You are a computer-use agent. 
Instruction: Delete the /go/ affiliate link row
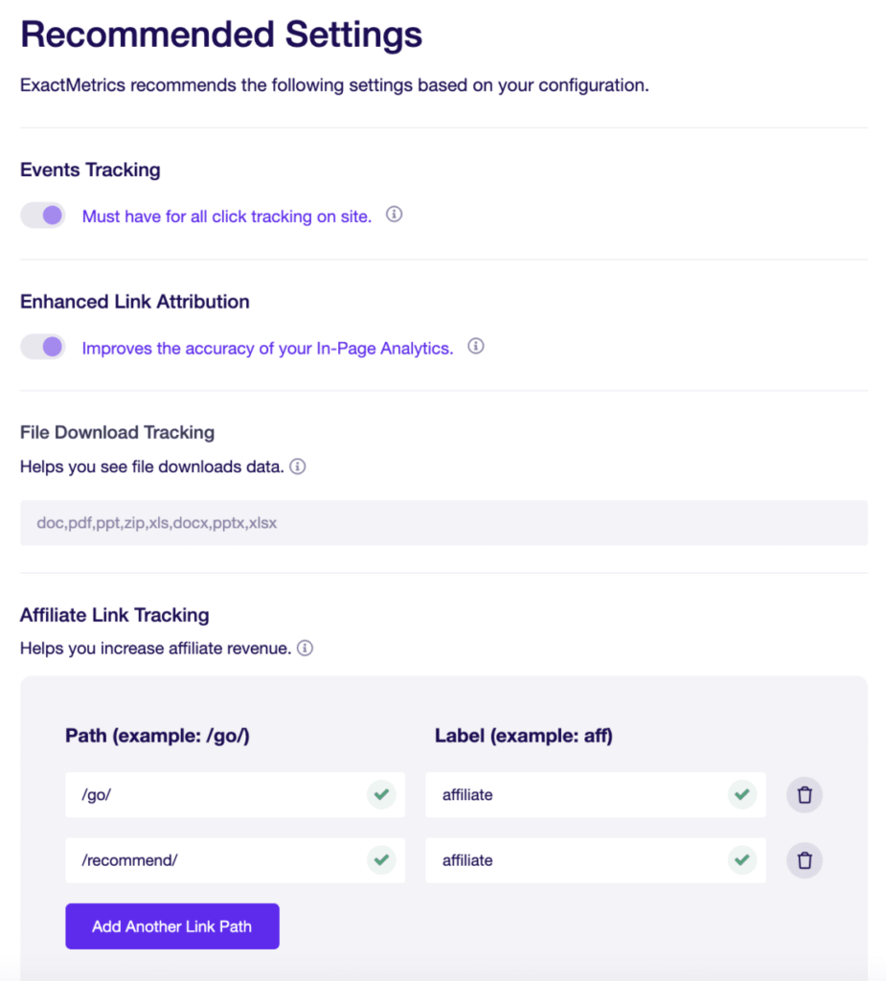coord(805,795)
